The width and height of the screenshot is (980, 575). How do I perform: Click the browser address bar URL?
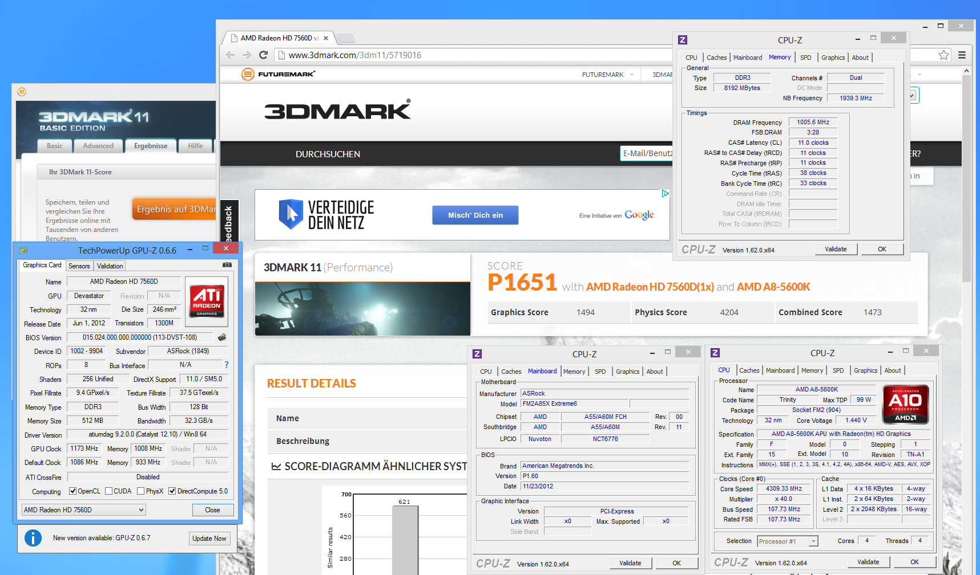tap(355, 55)
